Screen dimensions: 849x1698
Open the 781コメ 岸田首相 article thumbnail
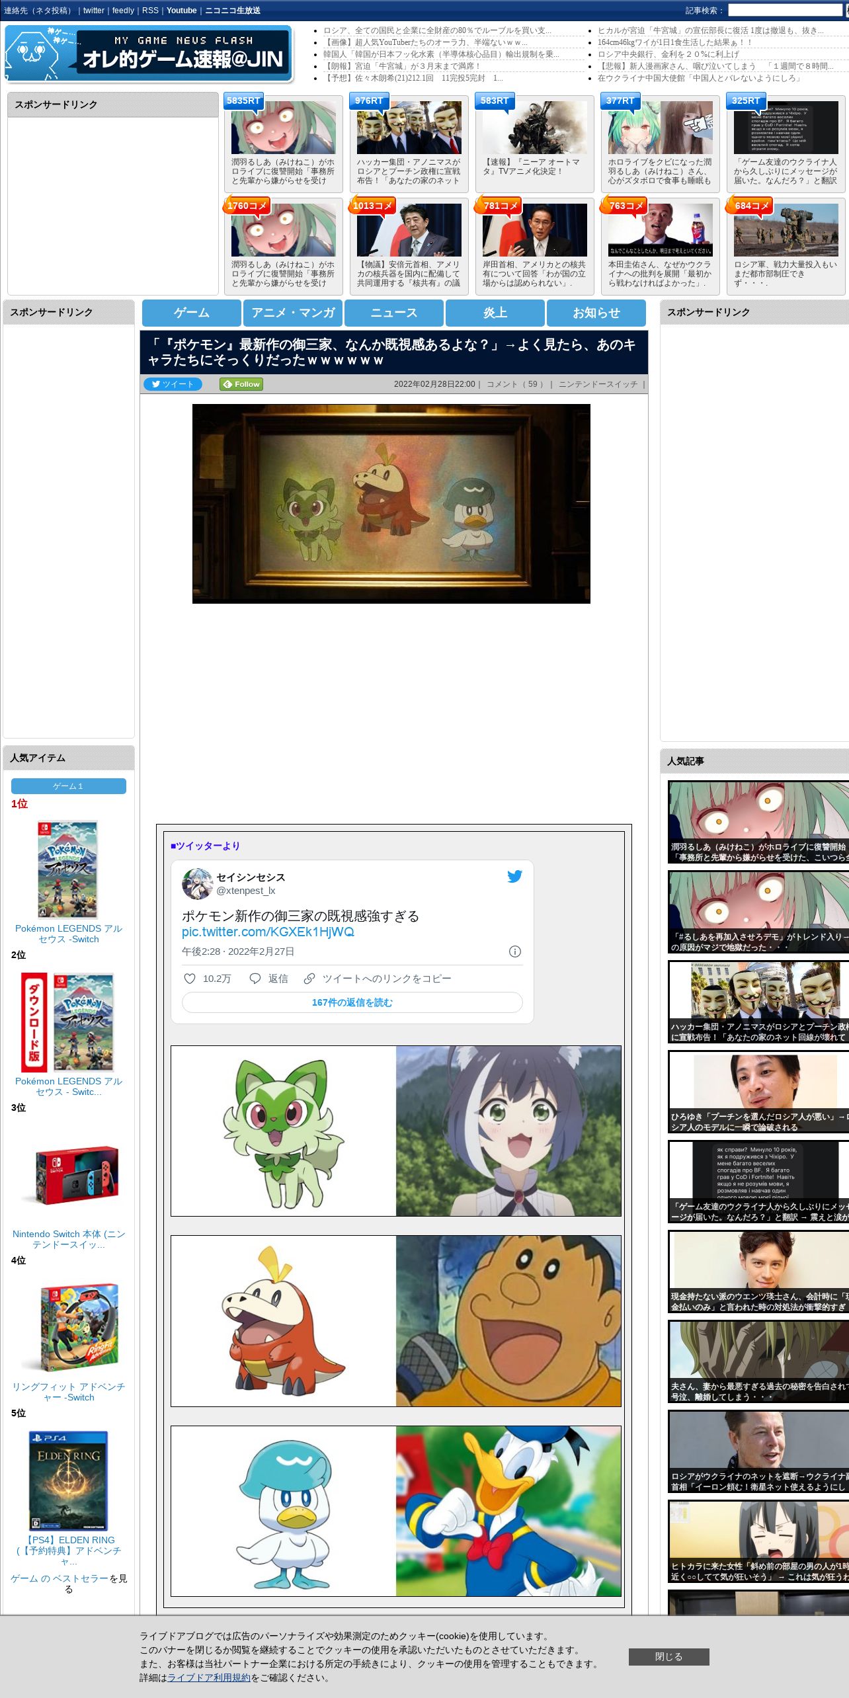click(x=535, y=230)
